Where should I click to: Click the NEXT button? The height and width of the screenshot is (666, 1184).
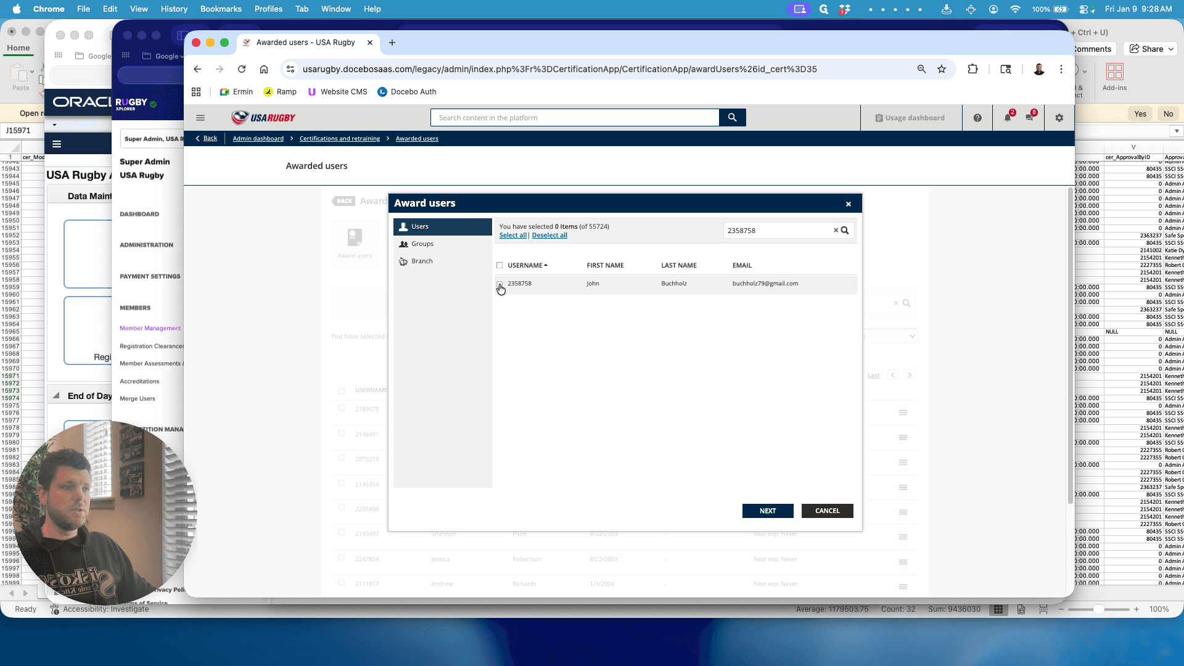click(x=768, y=511)
